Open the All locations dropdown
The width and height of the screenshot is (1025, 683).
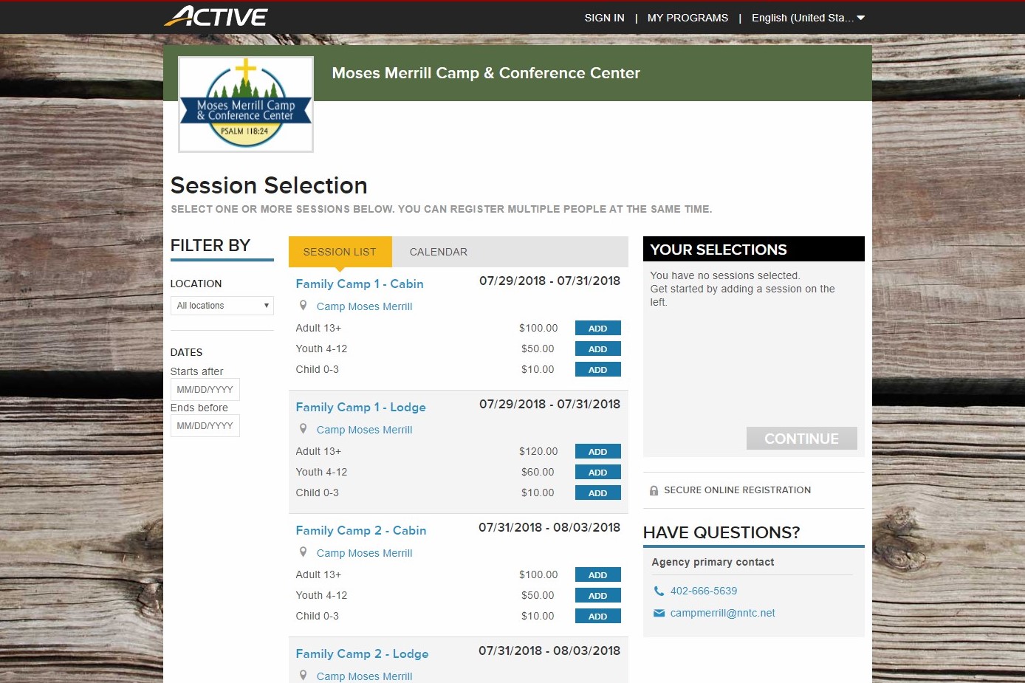[x=222, y=306]
